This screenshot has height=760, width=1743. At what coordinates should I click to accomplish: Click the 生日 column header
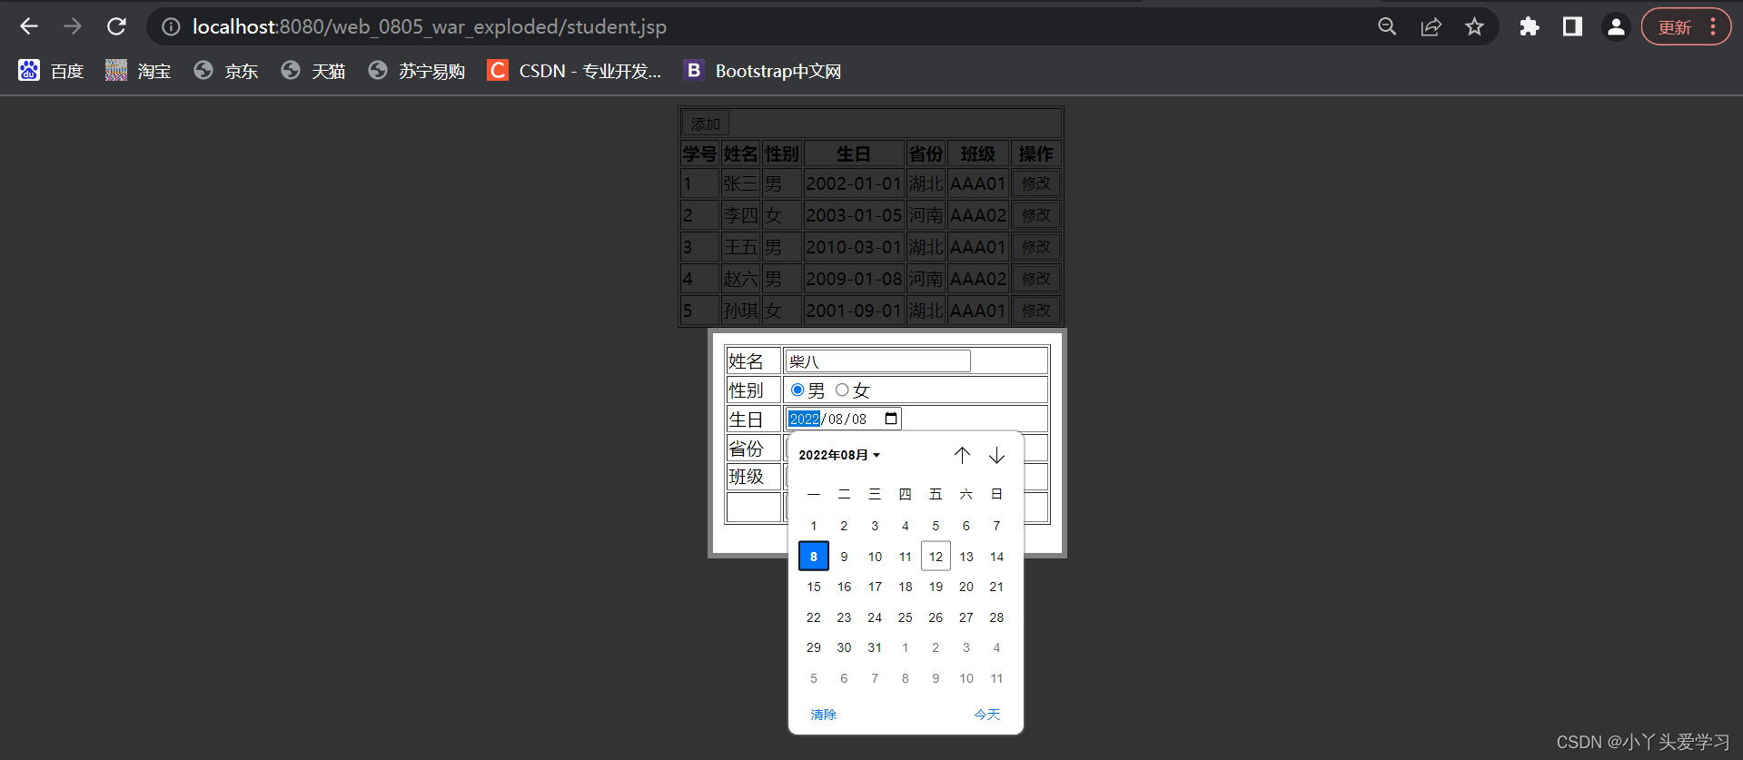[854, 153]
